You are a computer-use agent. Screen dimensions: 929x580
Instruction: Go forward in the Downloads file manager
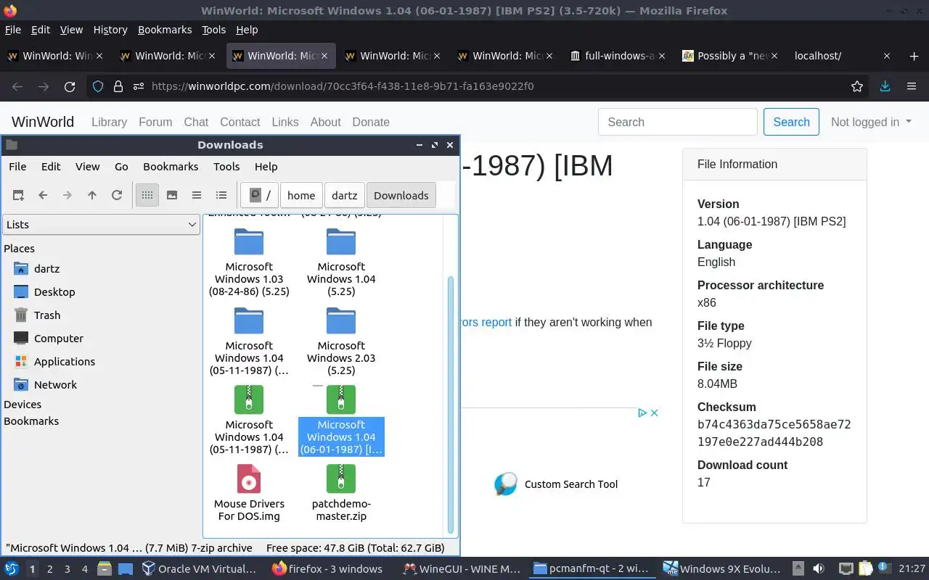(x=67, y=195)
